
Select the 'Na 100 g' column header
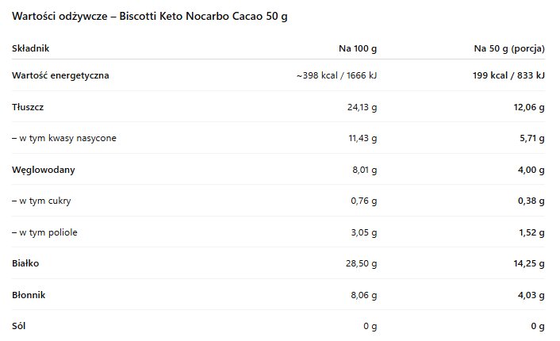click(358, 48)
